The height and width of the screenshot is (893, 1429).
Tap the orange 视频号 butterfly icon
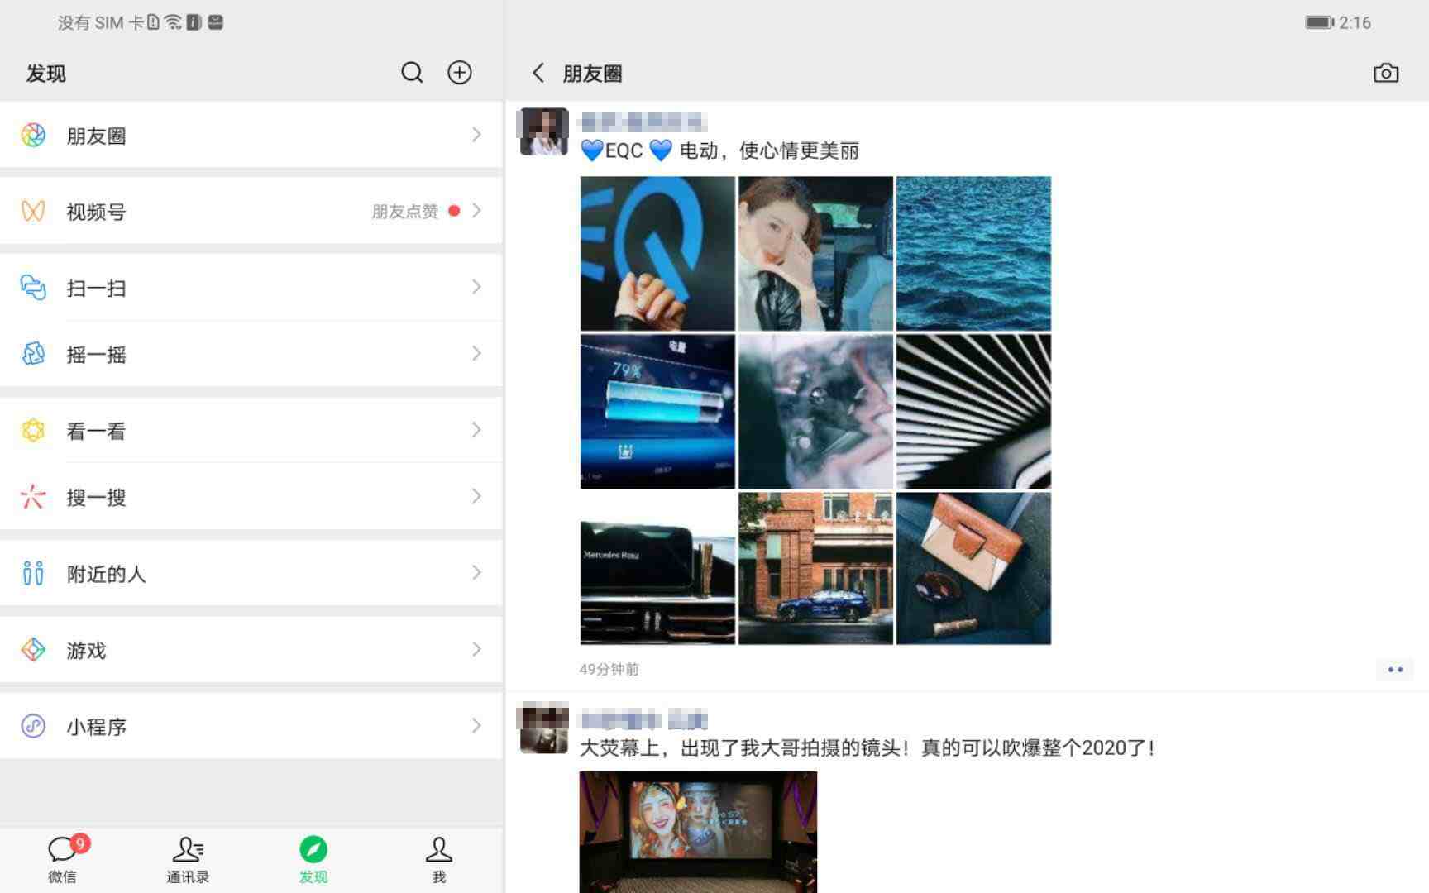pos(33,212)
